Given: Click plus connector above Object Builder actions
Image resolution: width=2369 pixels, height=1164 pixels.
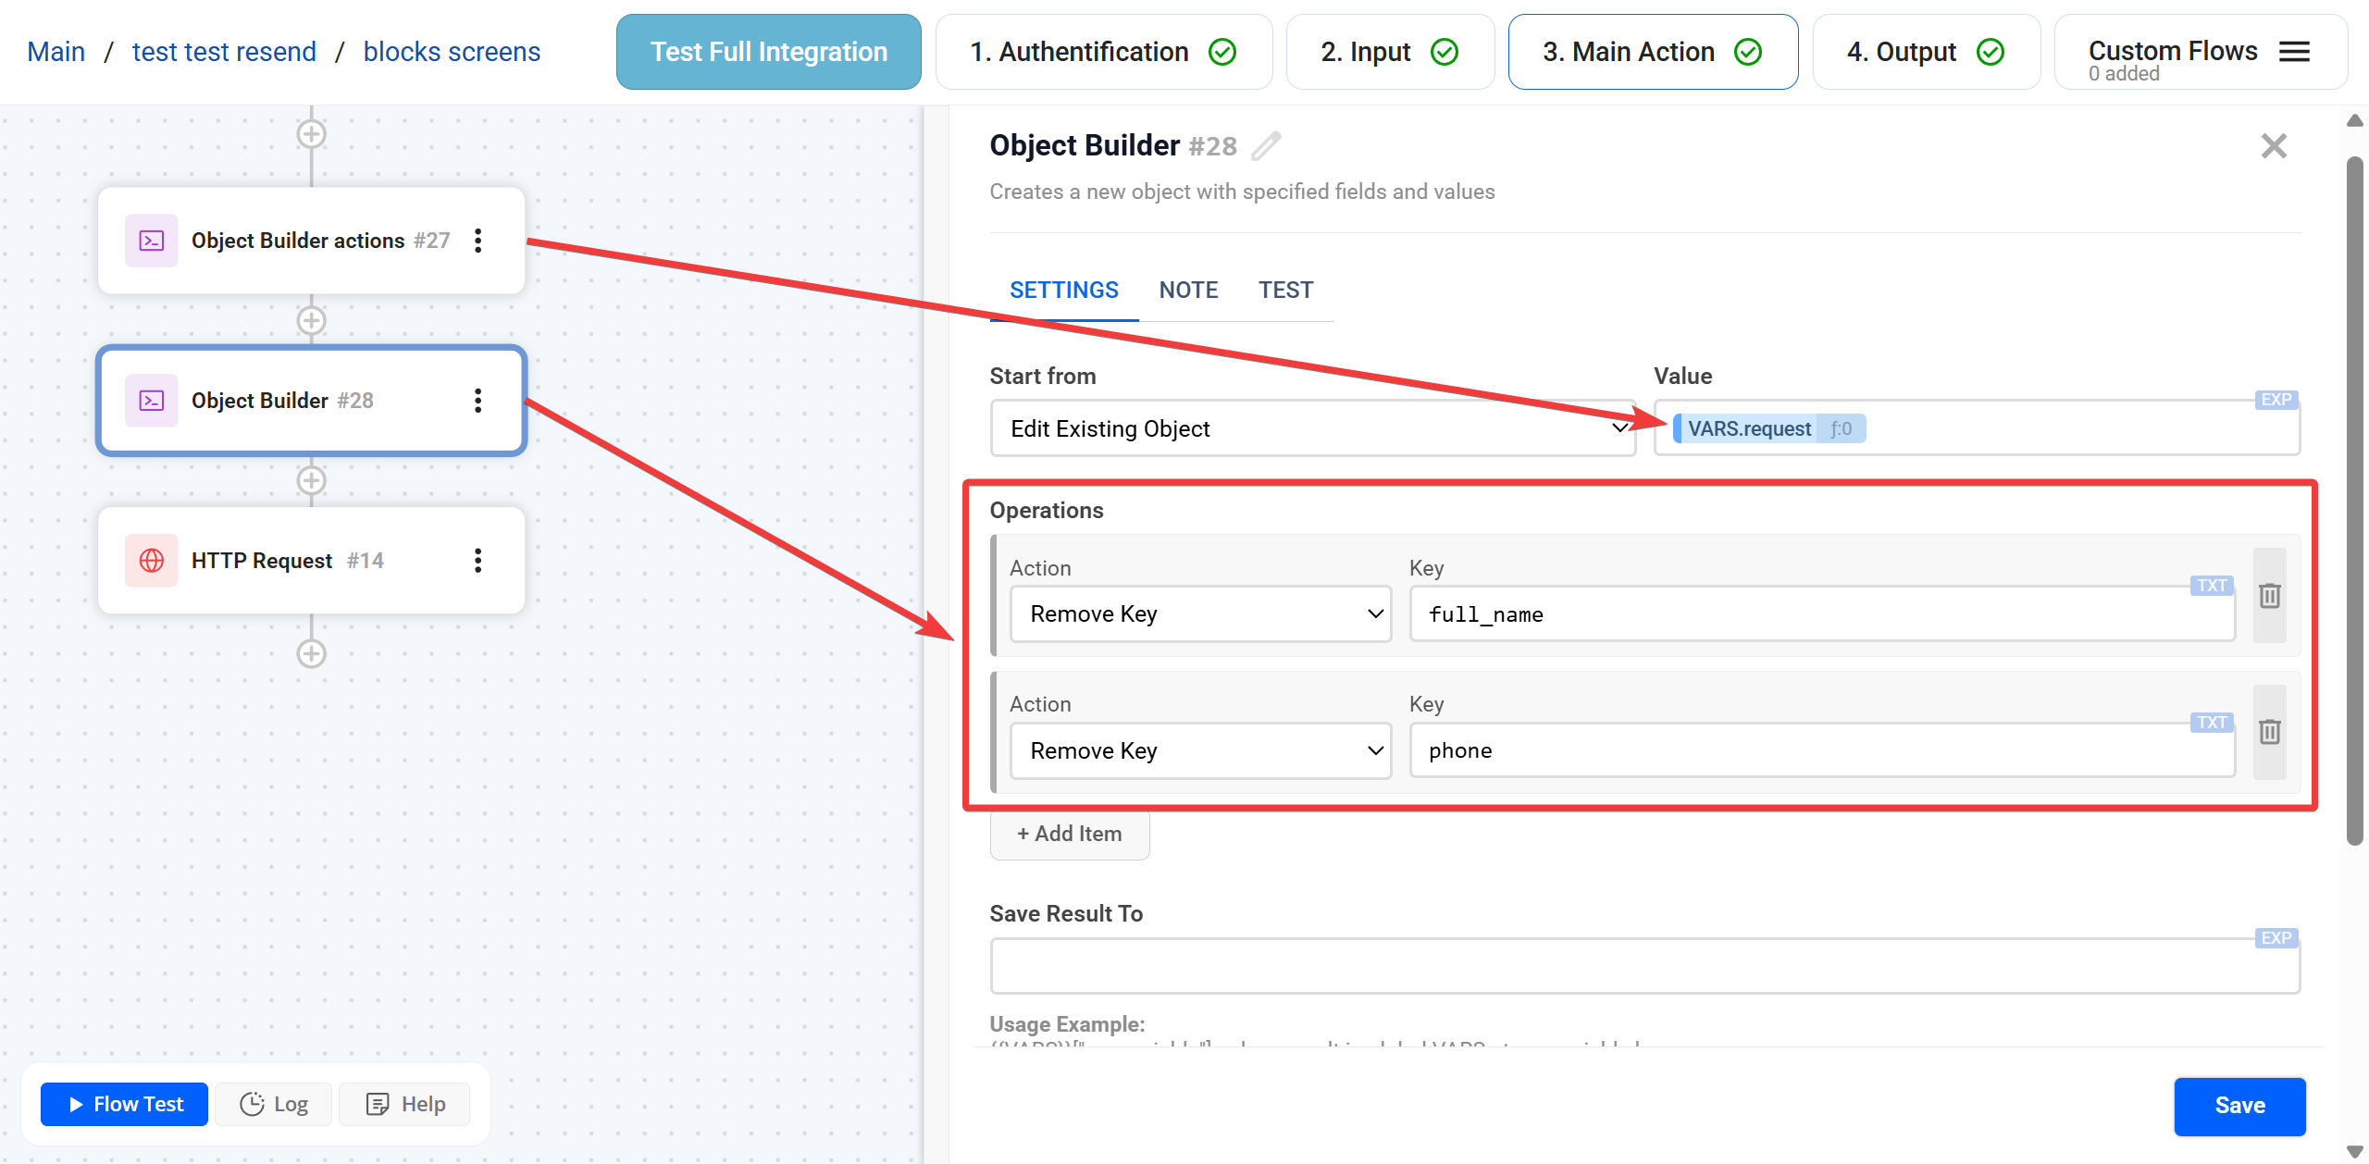Looking at the screenshot, I should tap(311, 134).
